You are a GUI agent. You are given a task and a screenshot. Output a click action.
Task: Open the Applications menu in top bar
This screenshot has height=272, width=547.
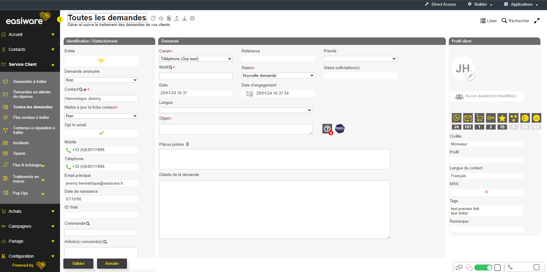521,4
